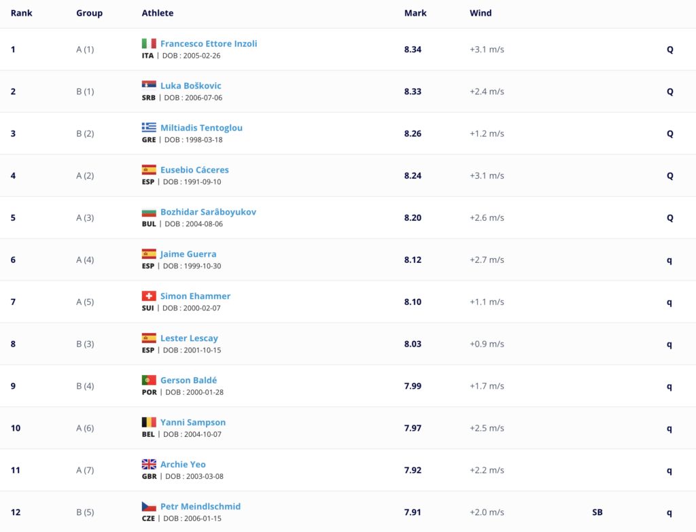Click the Swiss flag next to Simon Ehammer

(x=149, y=296)
